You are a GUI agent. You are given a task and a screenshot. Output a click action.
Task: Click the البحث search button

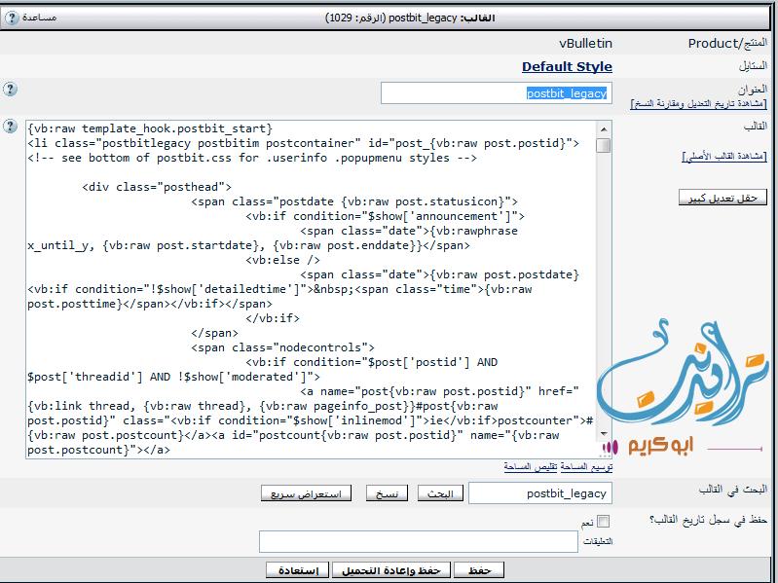point(440,493)
